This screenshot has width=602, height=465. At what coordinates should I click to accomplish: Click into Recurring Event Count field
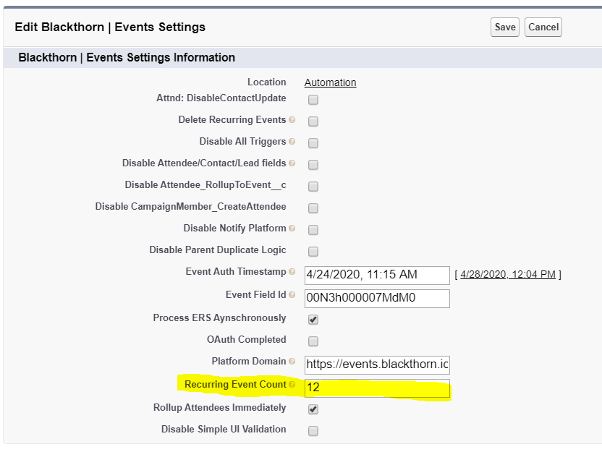377,388
